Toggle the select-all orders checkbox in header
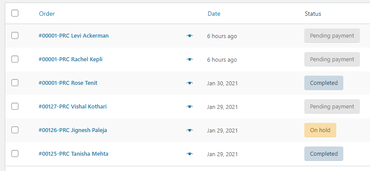Viewport: 370px width, 171px height. point(15,13)
